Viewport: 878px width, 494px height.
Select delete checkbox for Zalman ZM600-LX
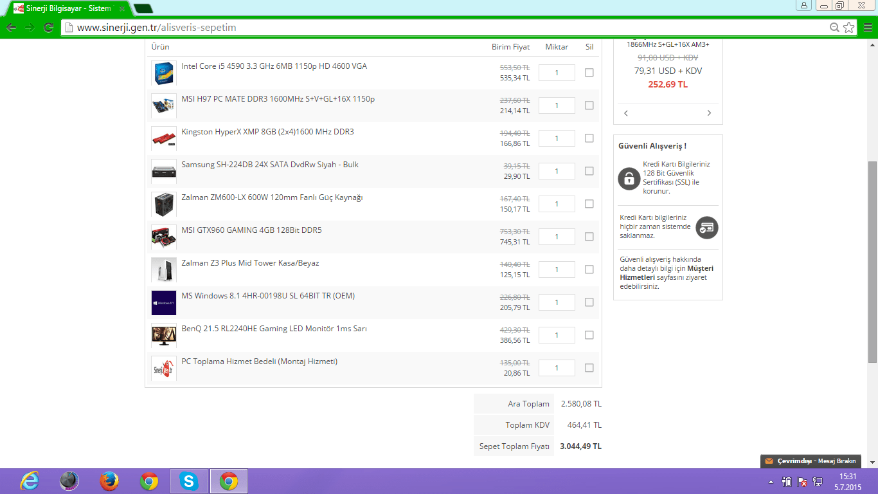pyautogui.click(x=589, y=204)
